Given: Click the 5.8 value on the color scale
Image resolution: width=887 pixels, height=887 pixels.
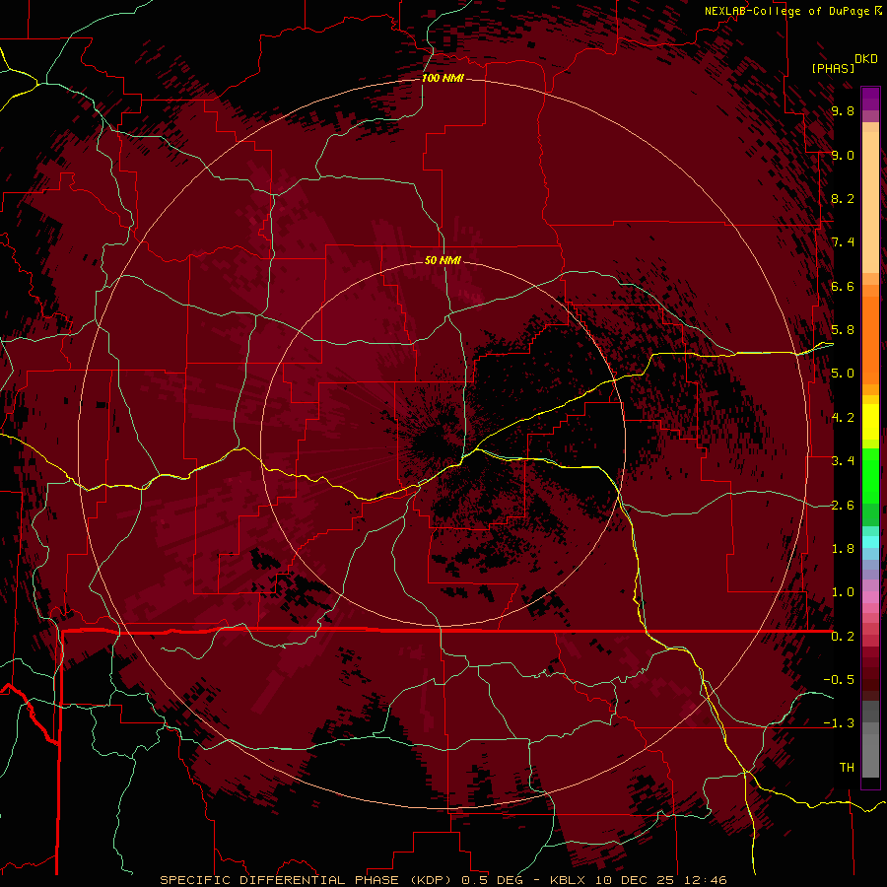Looking at the screenshot, I should point(843,330).
